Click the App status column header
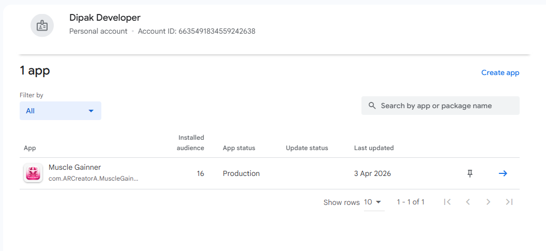This screenshot has width=546, height=251. click(x=239, y=148)
